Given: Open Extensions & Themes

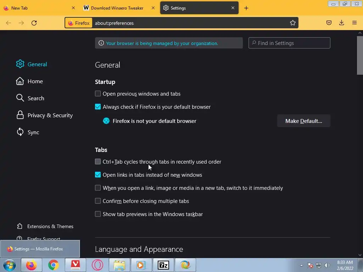Looking at the screenshot, I should pyautogui.click(x=45, y=226).
